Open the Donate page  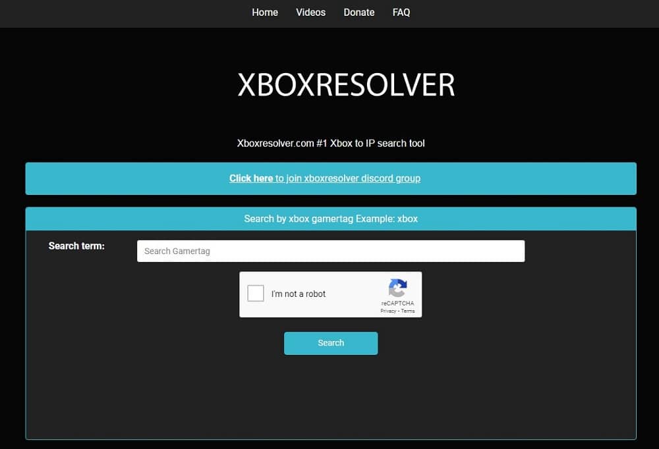pos(359,13)
